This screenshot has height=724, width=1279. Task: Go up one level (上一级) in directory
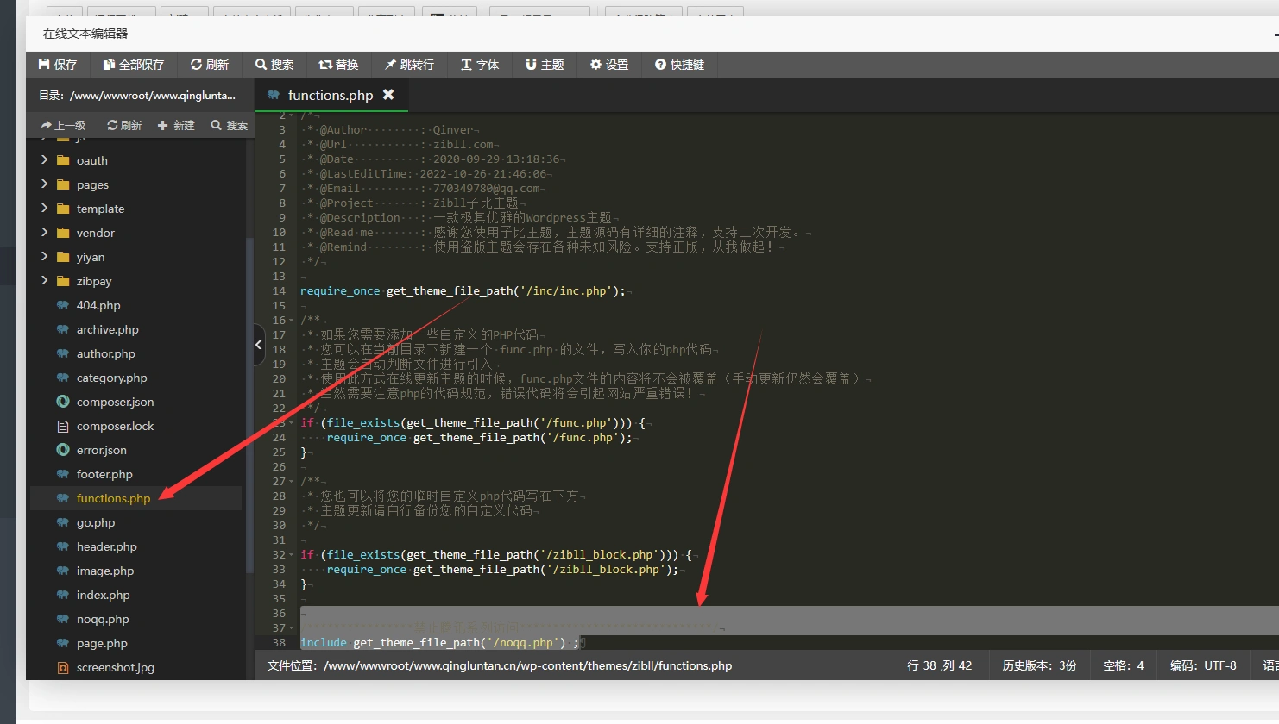[63, 125]
